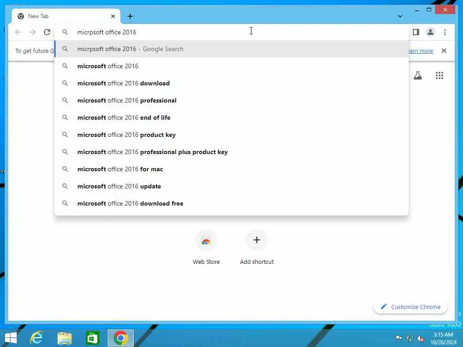Click magnifier icon beside 'end of life' suggestion
The image size is (463, 347).
(x=65, y=117)
